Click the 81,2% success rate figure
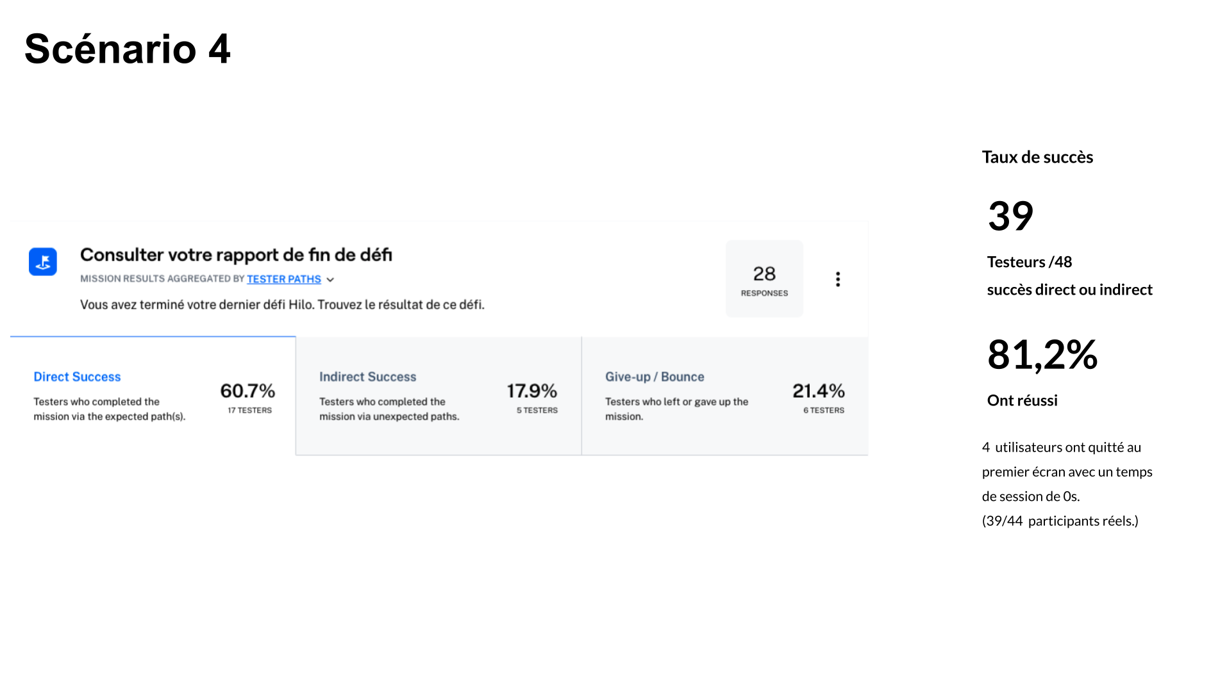Screen dimensions: 1211x677 click(x=1042, y=355)
